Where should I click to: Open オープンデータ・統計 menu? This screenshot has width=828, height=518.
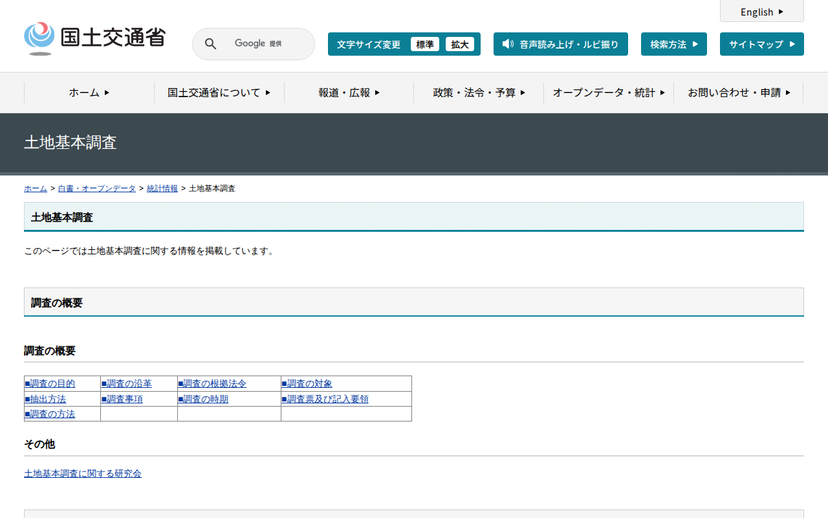click(x=609, y=93)
